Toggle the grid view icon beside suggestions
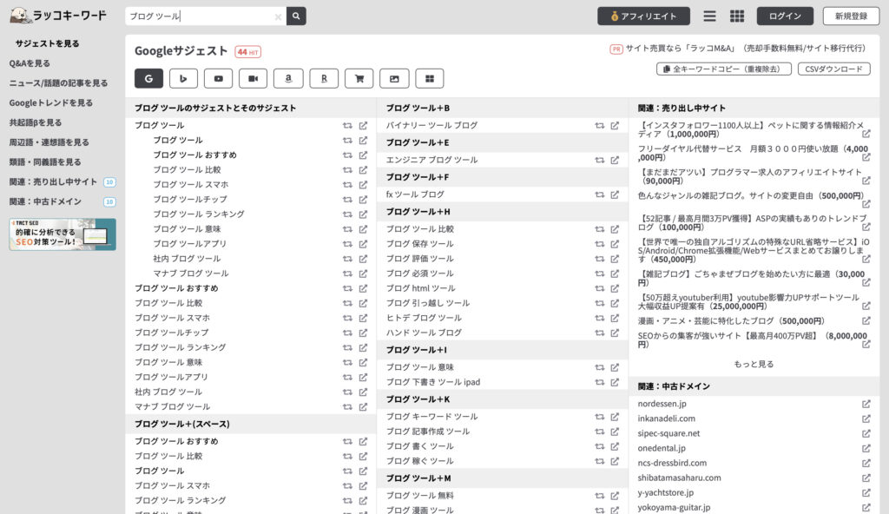 pyautogui.click(x=429, y=77)
